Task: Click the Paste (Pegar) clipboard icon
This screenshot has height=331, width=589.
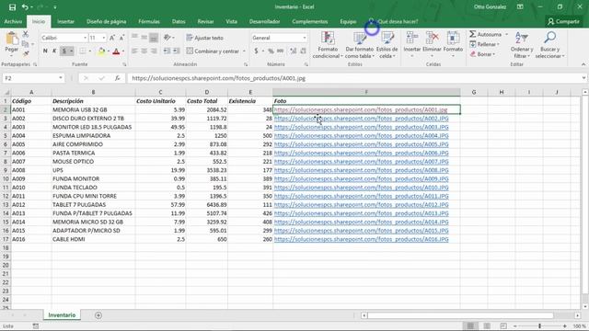Action: 12,39
